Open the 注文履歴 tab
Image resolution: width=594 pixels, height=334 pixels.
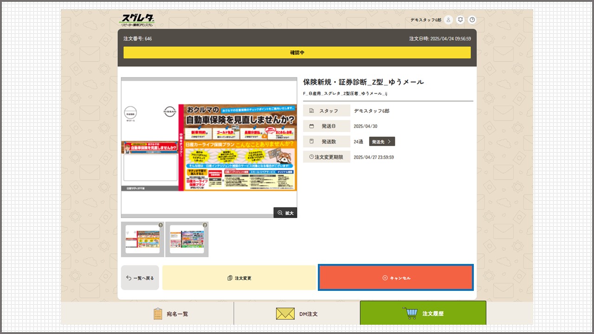pyautogui.click(x=423, y=314)
